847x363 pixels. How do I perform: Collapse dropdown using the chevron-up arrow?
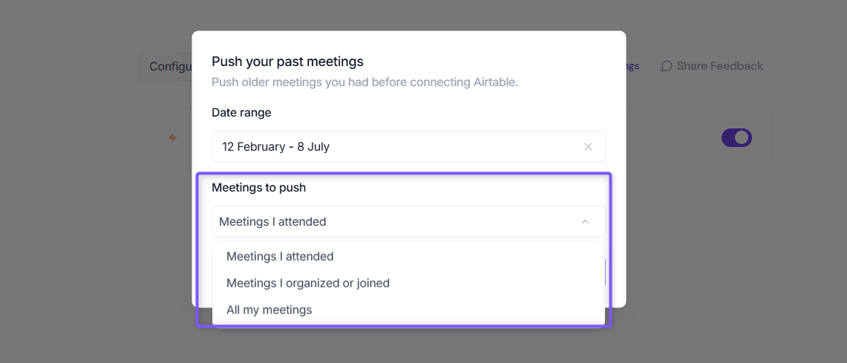(x=585, y=221)
